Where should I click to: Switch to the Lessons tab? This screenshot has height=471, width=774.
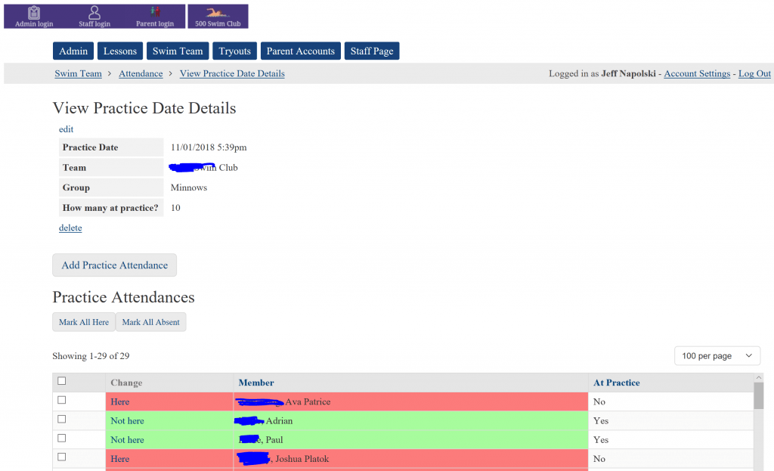point(120,51)
